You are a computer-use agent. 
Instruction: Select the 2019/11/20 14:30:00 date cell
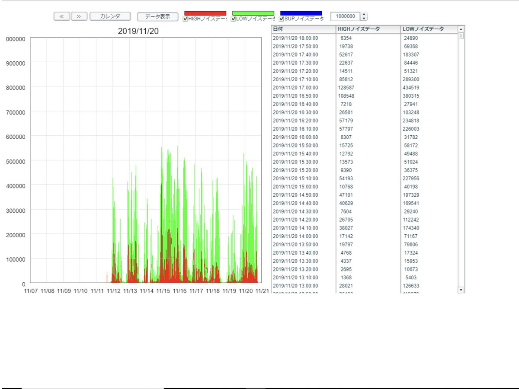[295, 211]
